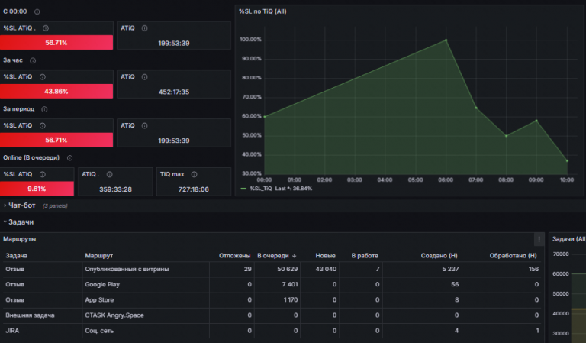Click info icon on %SL ATiQ panel under За период
Image resolution: width=586 pixels, height=343 pixels.
(43, 126)
